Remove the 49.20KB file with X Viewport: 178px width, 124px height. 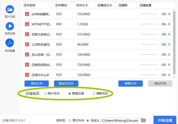[169, 44]
